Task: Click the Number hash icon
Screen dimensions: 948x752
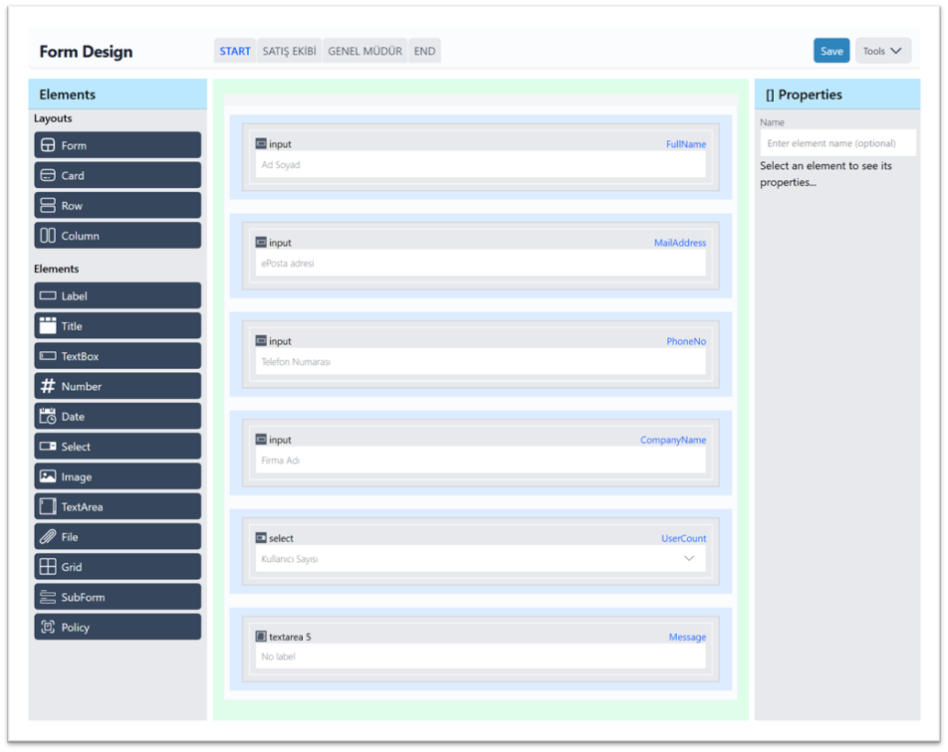Action: click(x=48, y=386)
